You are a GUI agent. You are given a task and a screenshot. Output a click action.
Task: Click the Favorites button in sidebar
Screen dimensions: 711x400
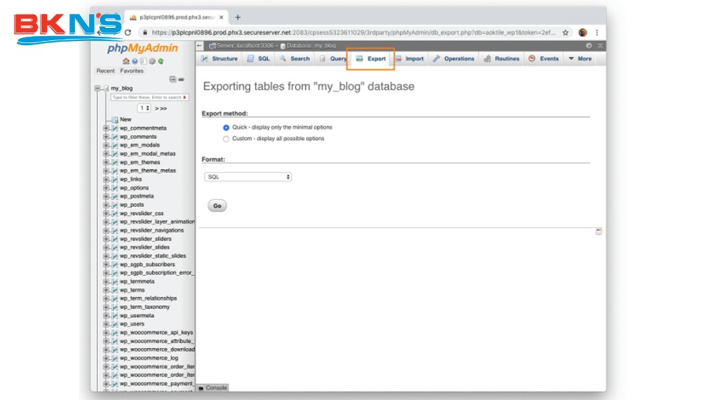tap(132, 71)
